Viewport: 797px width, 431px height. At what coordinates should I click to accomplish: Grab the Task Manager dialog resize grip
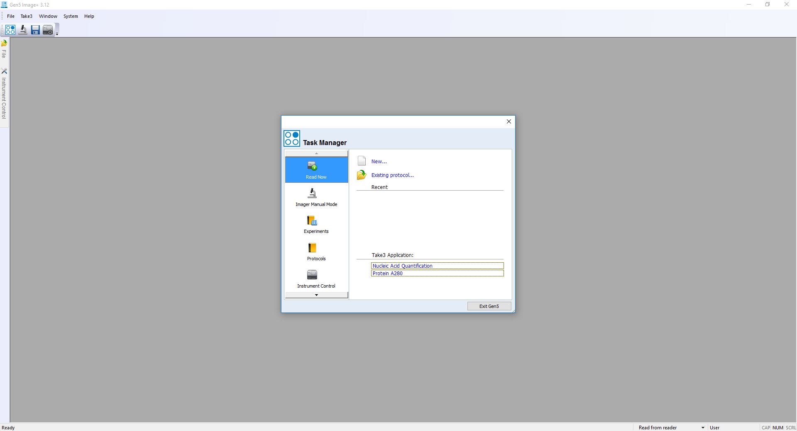(x=513, y=310)
